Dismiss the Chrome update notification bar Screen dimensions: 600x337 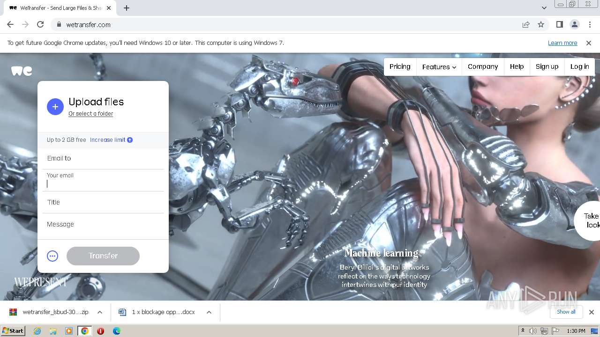[x=589, y=43]
